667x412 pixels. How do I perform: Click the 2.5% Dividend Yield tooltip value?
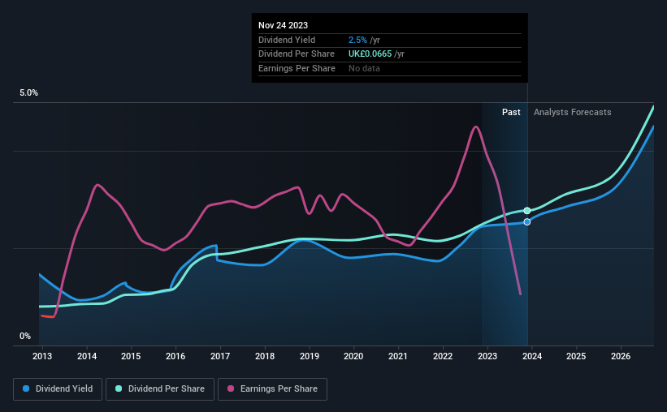coord(357,40)
